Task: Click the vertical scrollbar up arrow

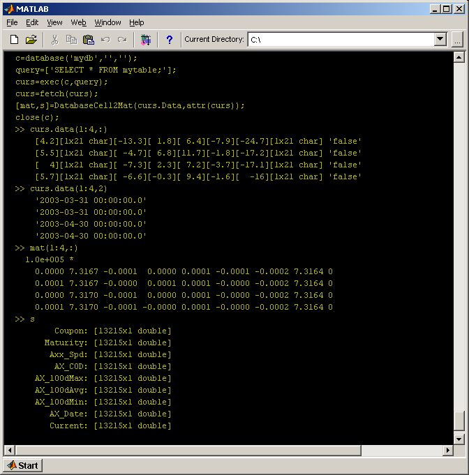Action: 459,57
